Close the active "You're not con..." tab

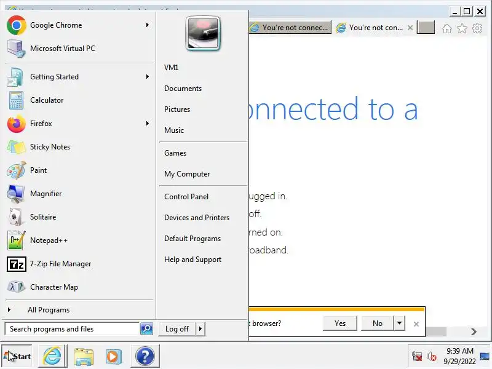(x=410, y=28)
